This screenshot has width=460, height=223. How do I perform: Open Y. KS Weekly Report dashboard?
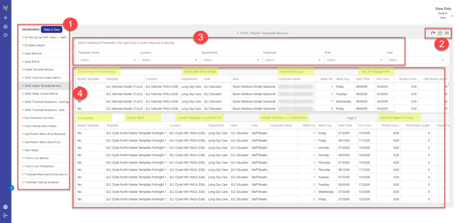[x=33, y=45]
